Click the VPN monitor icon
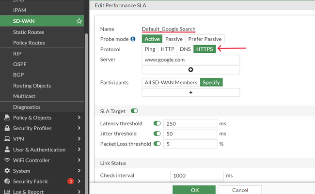315x194 pixels. coord(7,139)
